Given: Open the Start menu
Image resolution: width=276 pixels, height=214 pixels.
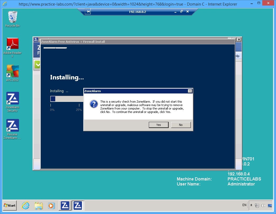Looking at the screenshot, I should pos(9,205).
